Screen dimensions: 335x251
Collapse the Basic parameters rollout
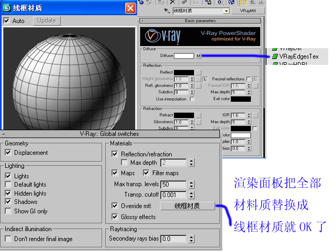142,21
